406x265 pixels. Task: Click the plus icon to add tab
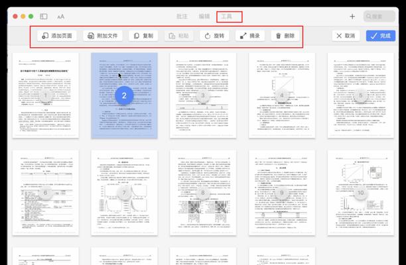[x=352, y=17]
